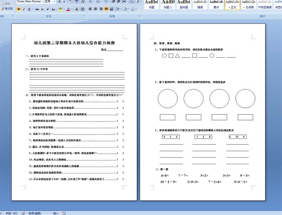Click enclosed characters icon

(83, 9)
